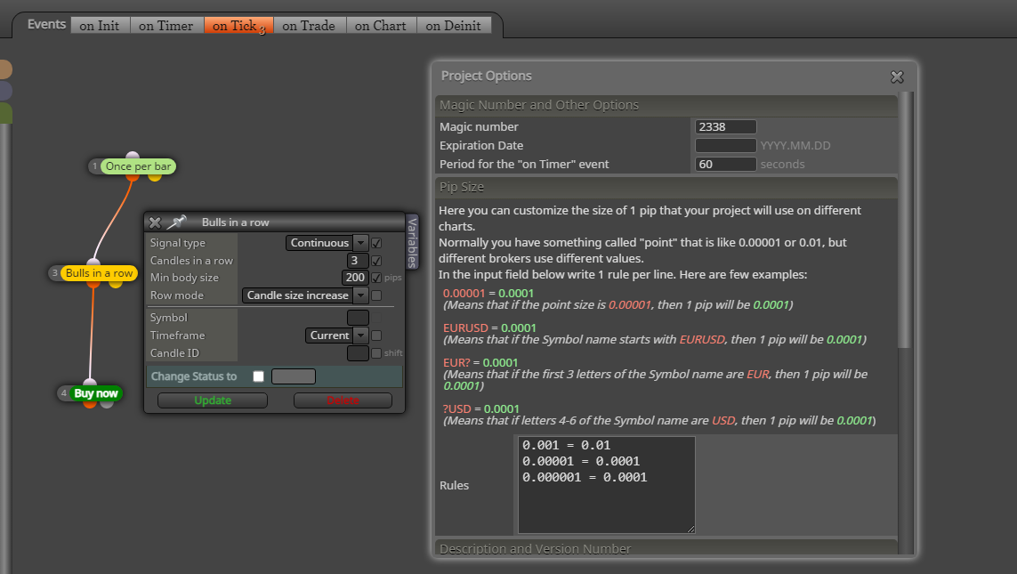Enable the Change Status to checkbox
This screenshot has height=574, width=1017.
[258, 376]
